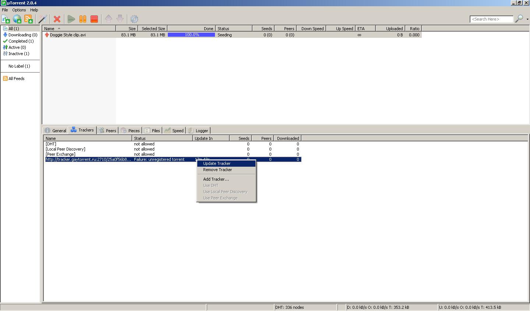
Task: Click the Search Here input field
Action: (491, 19)
